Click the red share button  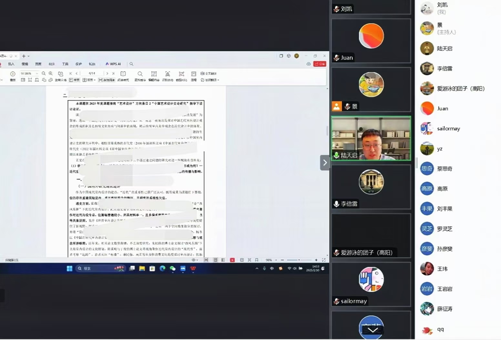pyautogui.click(x=320, y=64)
